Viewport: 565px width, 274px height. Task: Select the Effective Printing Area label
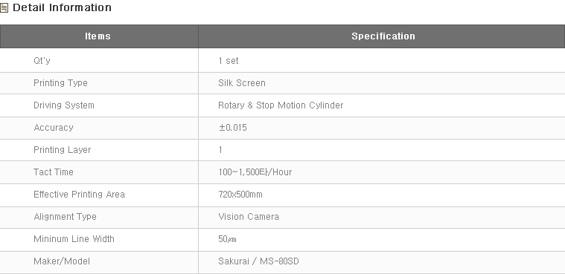(79, 195)
